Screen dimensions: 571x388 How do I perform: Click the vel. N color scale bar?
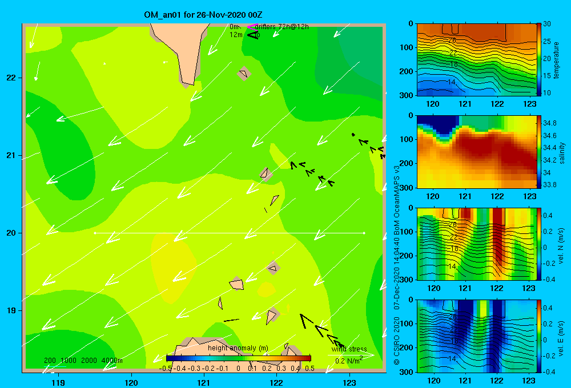tap(539, 244)
